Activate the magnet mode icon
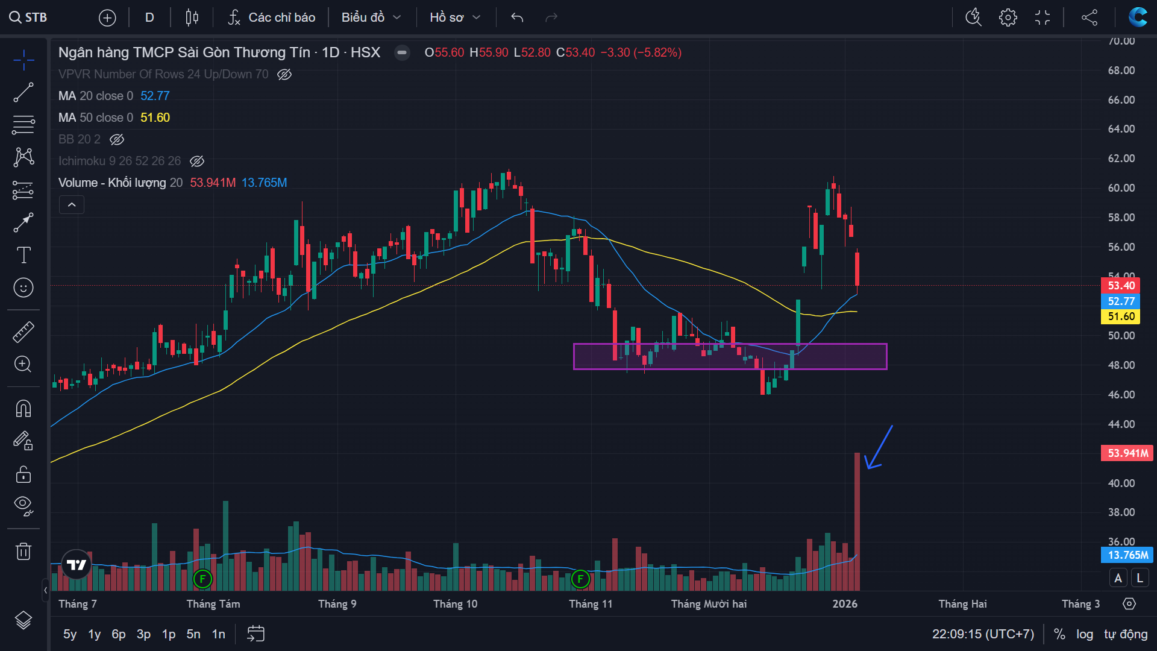This screenshot has height=651, width=1157. click(x=24, y=409)
